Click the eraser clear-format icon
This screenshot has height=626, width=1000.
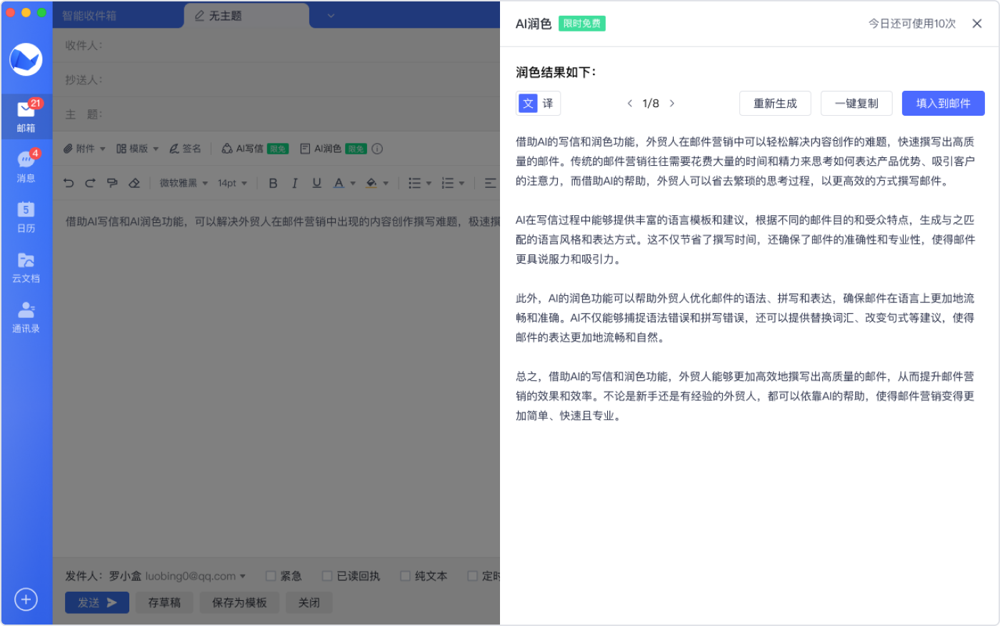[134, 183]
